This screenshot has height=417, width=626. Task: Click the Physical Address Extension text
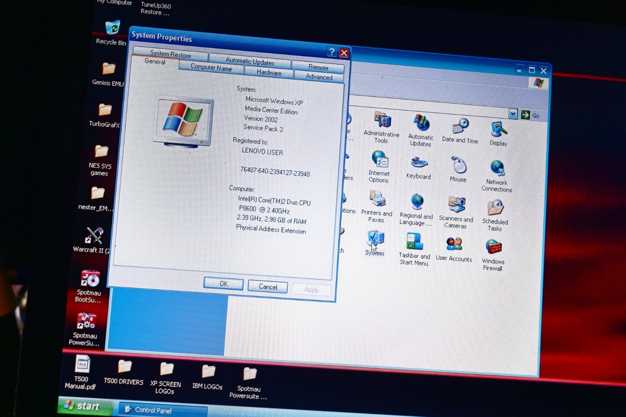point(271,229)
